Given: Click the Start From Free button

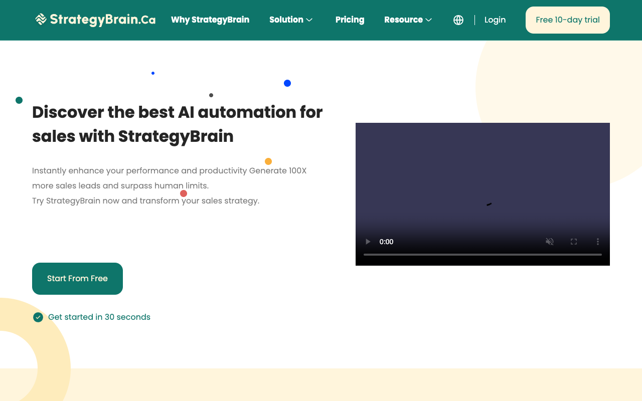Looking at the screenshot, I should [77, 279].
